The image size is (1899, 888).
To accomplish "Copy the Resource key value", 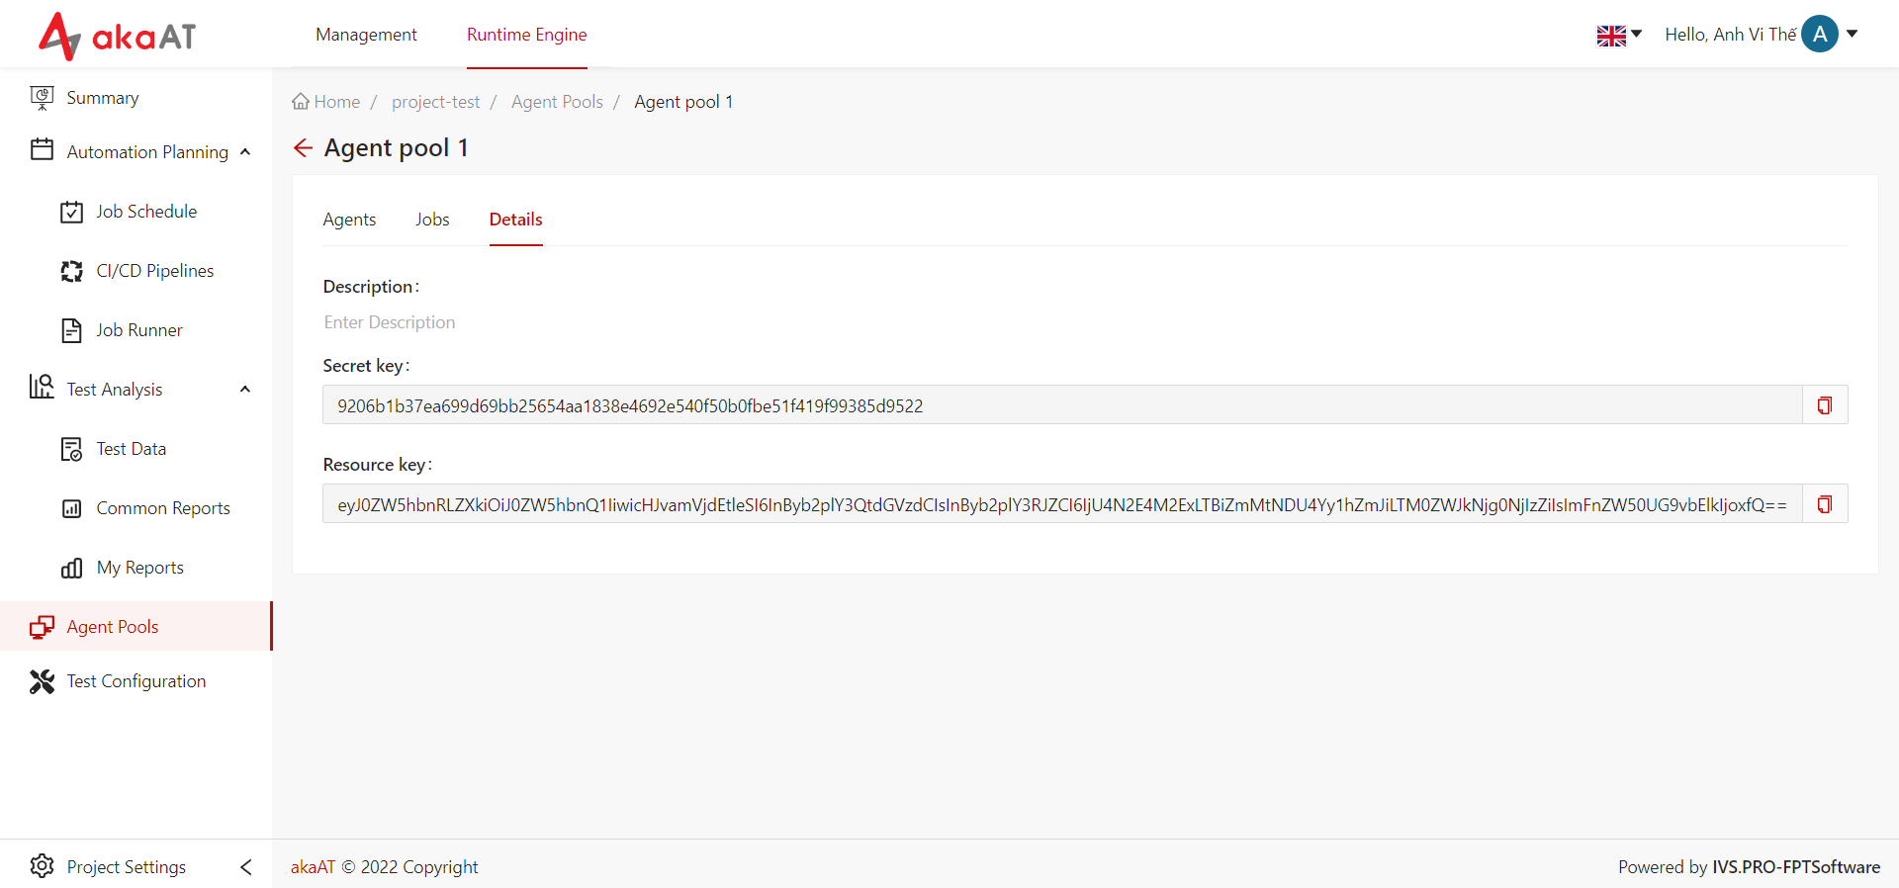I will tap(1825, 504).
